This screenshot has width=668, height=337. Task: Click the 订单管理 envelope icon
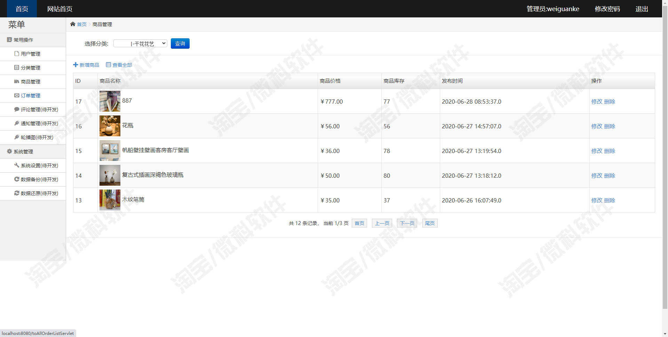tap(16, 95)
